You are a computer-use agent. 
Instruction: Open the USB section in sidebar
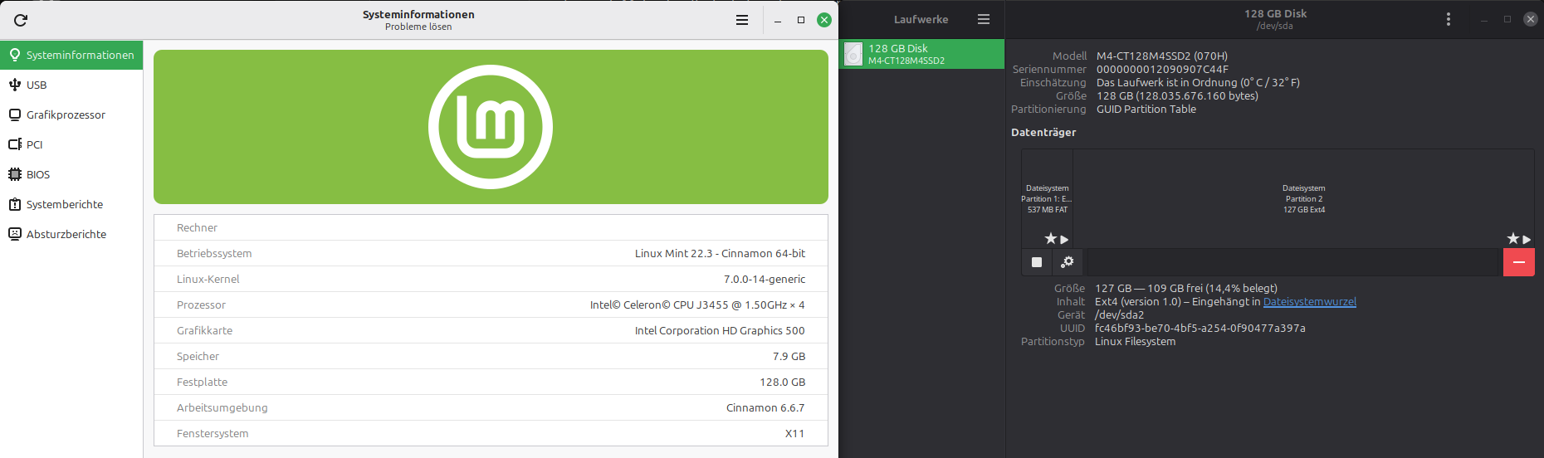click(71, 85)
